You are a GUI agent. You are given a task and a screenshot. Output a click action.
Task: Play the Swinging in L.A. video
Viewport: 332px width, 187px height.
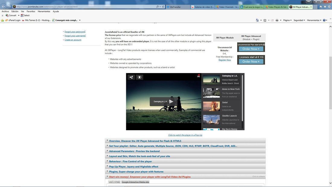click(164, 102)
